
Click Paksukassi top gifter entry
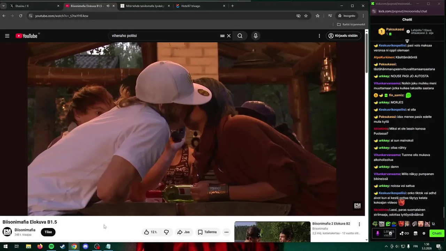(x=392, y=31)
